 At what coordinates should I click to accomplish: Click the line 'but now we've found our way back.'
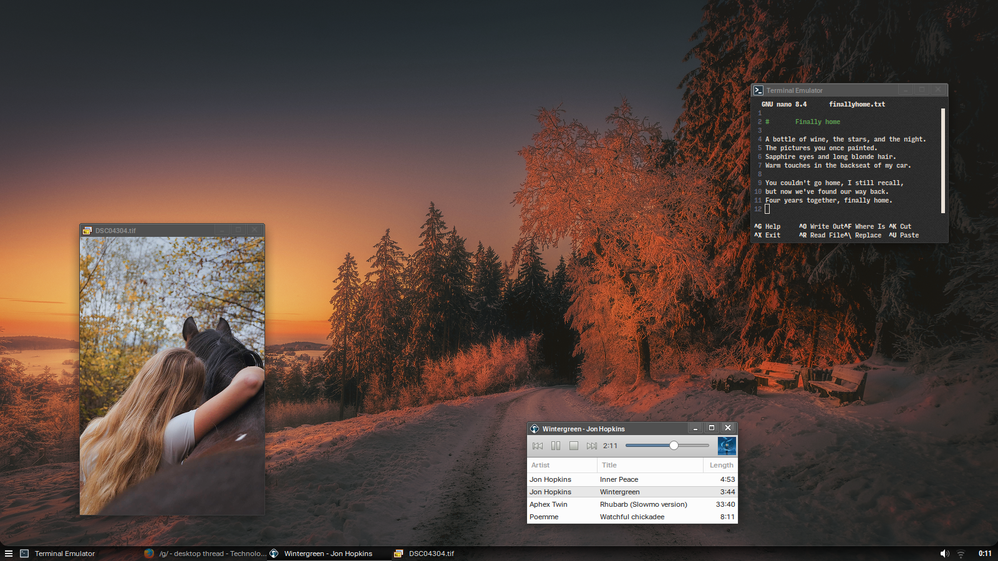(827, 191)
